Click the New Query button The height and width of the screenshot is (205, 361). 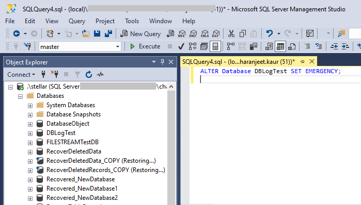click(140, 34)
